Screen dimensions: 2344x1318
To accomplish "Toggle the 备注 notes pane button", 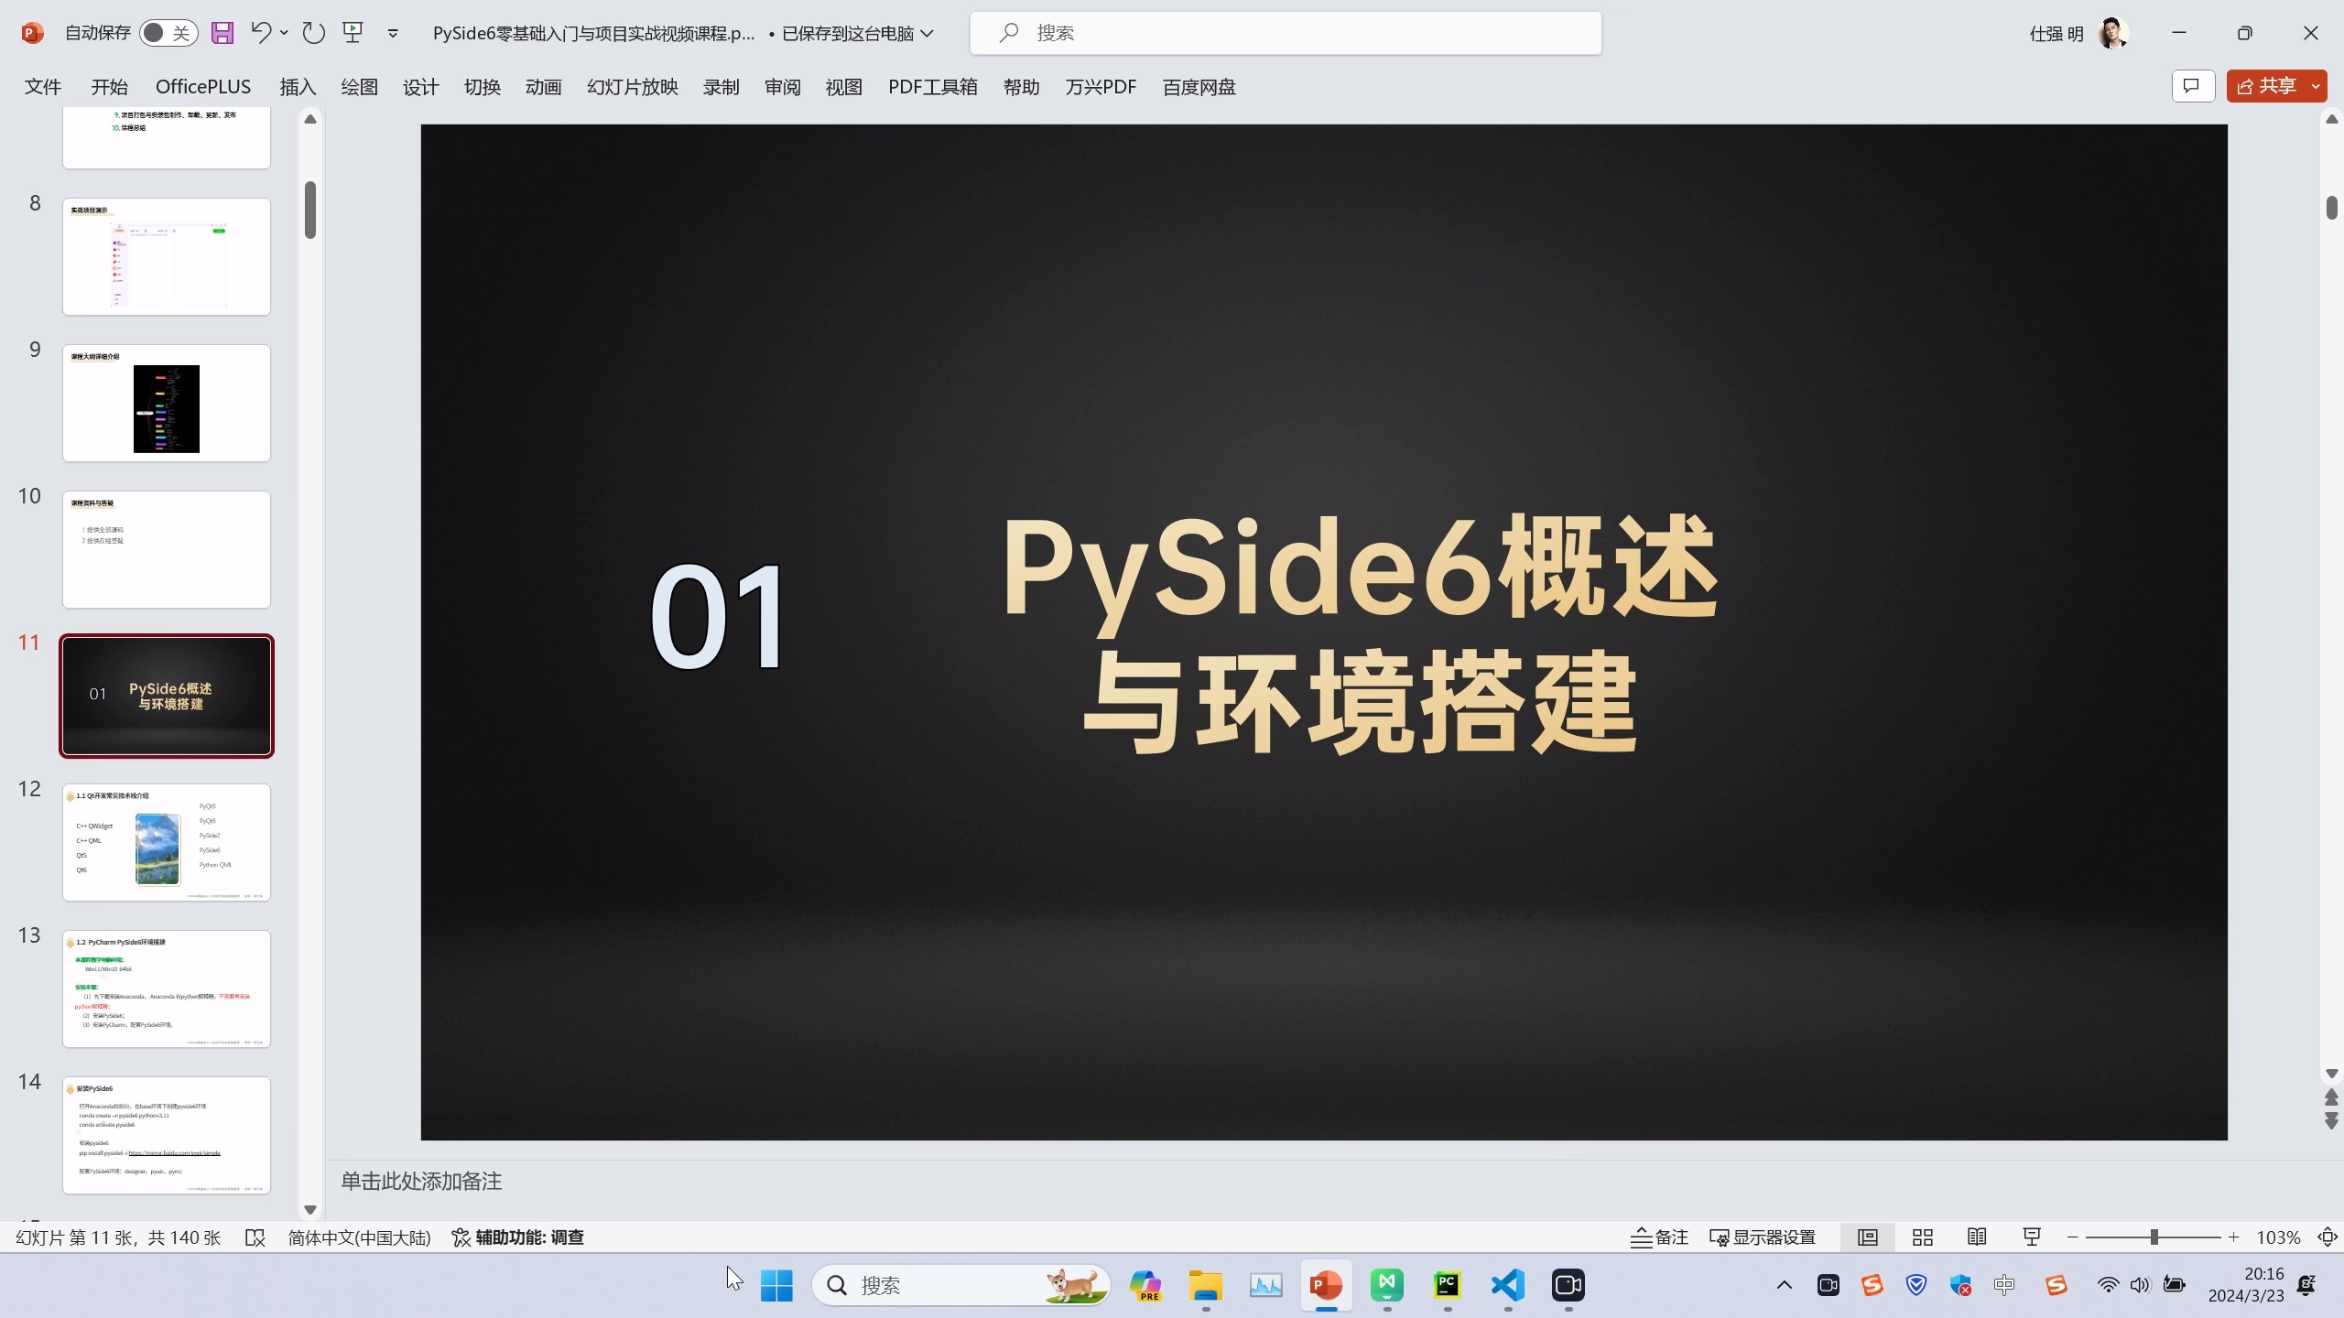I will 1659,1237.
